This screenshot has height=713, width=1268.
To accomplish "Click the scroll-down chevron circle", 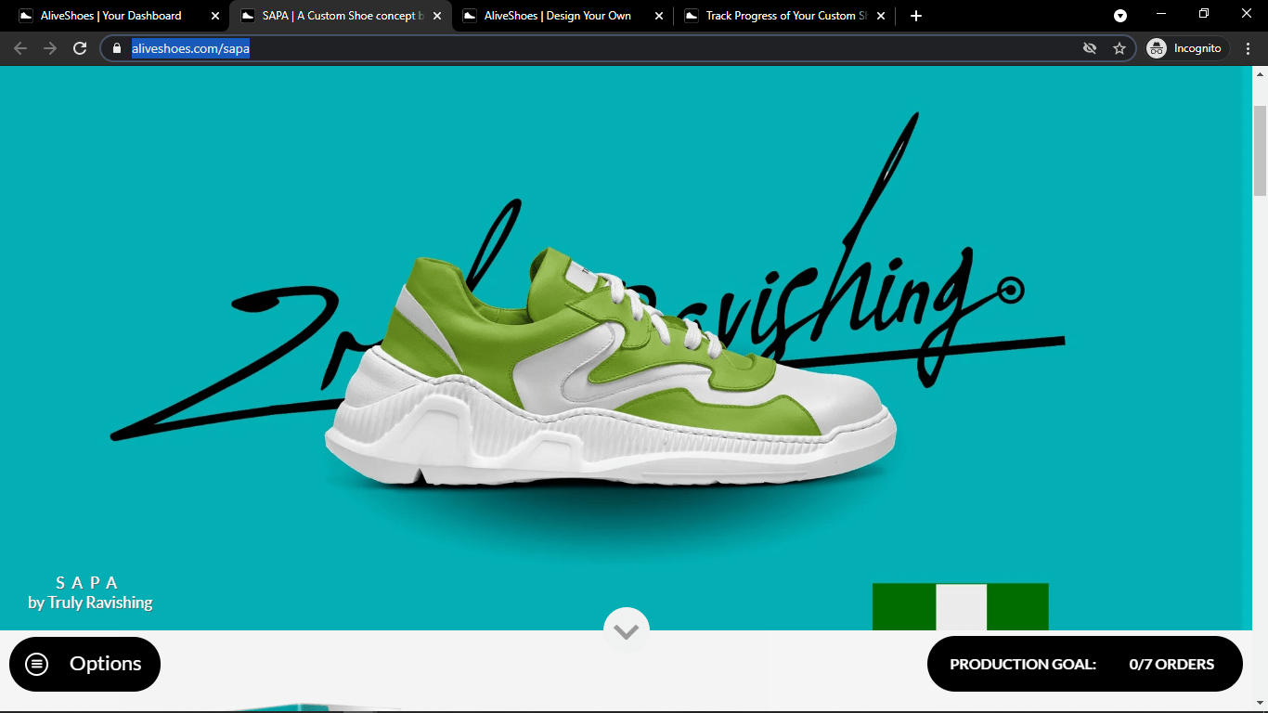I will click(627, 630).
